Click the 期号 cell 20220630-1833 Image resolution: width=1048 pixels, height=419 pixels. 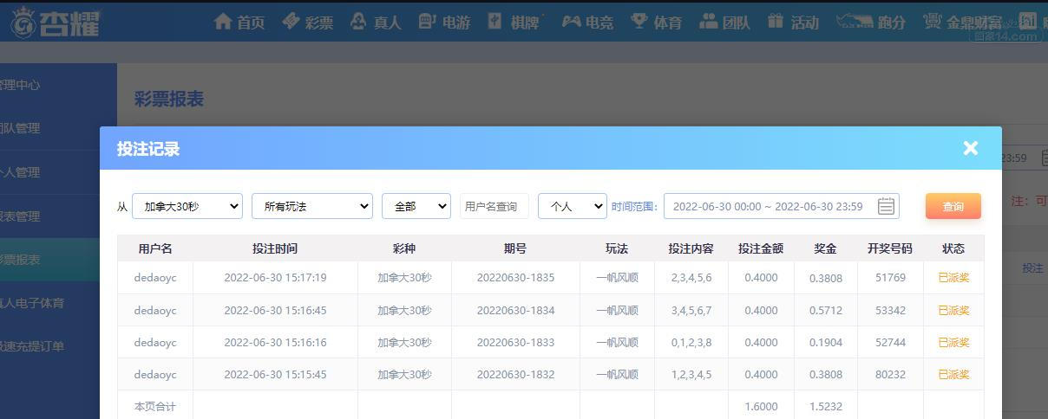click(x=515, y=342)
